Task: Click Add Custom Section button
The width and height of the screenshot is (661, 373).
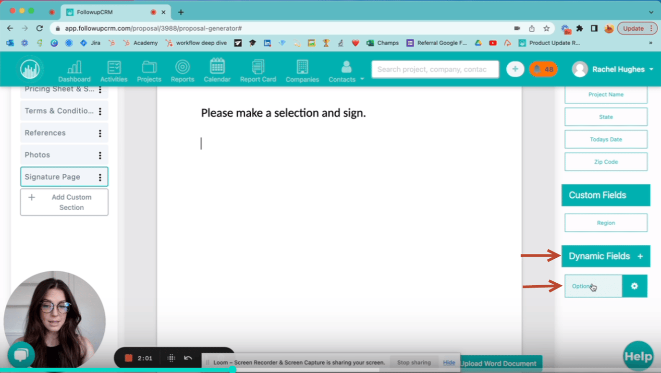Action: 64,202
